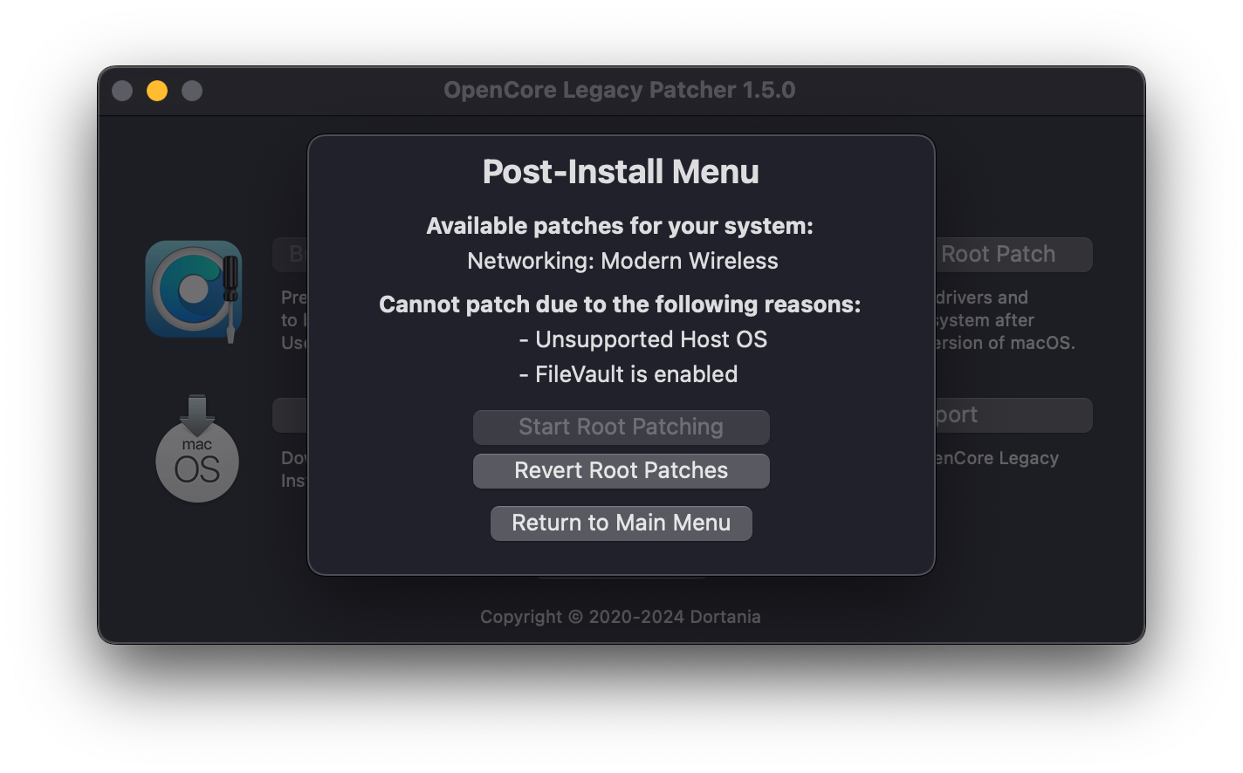This screenshot has height=773, width=1243.
Task: Click the Create macOS Installer button edge
Action: tap(292, 415)
